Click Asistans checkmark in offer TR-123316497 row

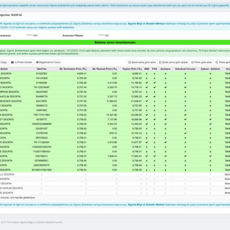[x=165, y=87]
